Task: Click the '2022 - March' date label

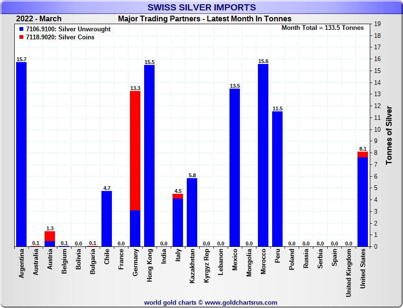Action: (x=39, y=19)
